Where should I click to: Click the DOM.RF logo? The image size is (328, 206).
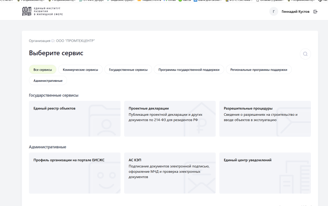coord(26,11)
